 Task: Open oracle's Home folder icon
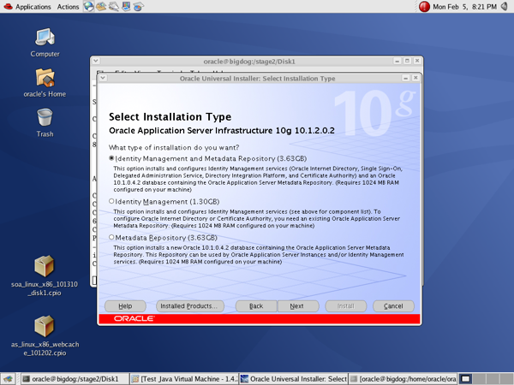[x=45, y=83]
